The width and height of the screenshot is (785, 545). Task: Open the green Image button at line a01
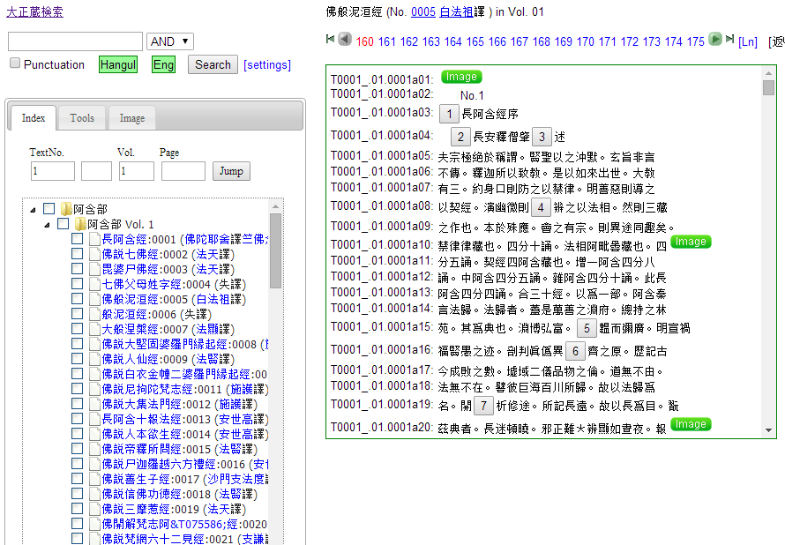coord(461,78)
